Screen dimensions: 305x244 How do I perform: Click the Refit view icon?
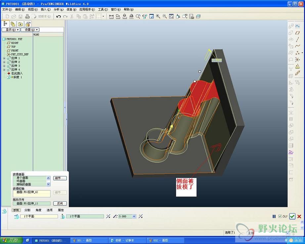click(171, 17)
